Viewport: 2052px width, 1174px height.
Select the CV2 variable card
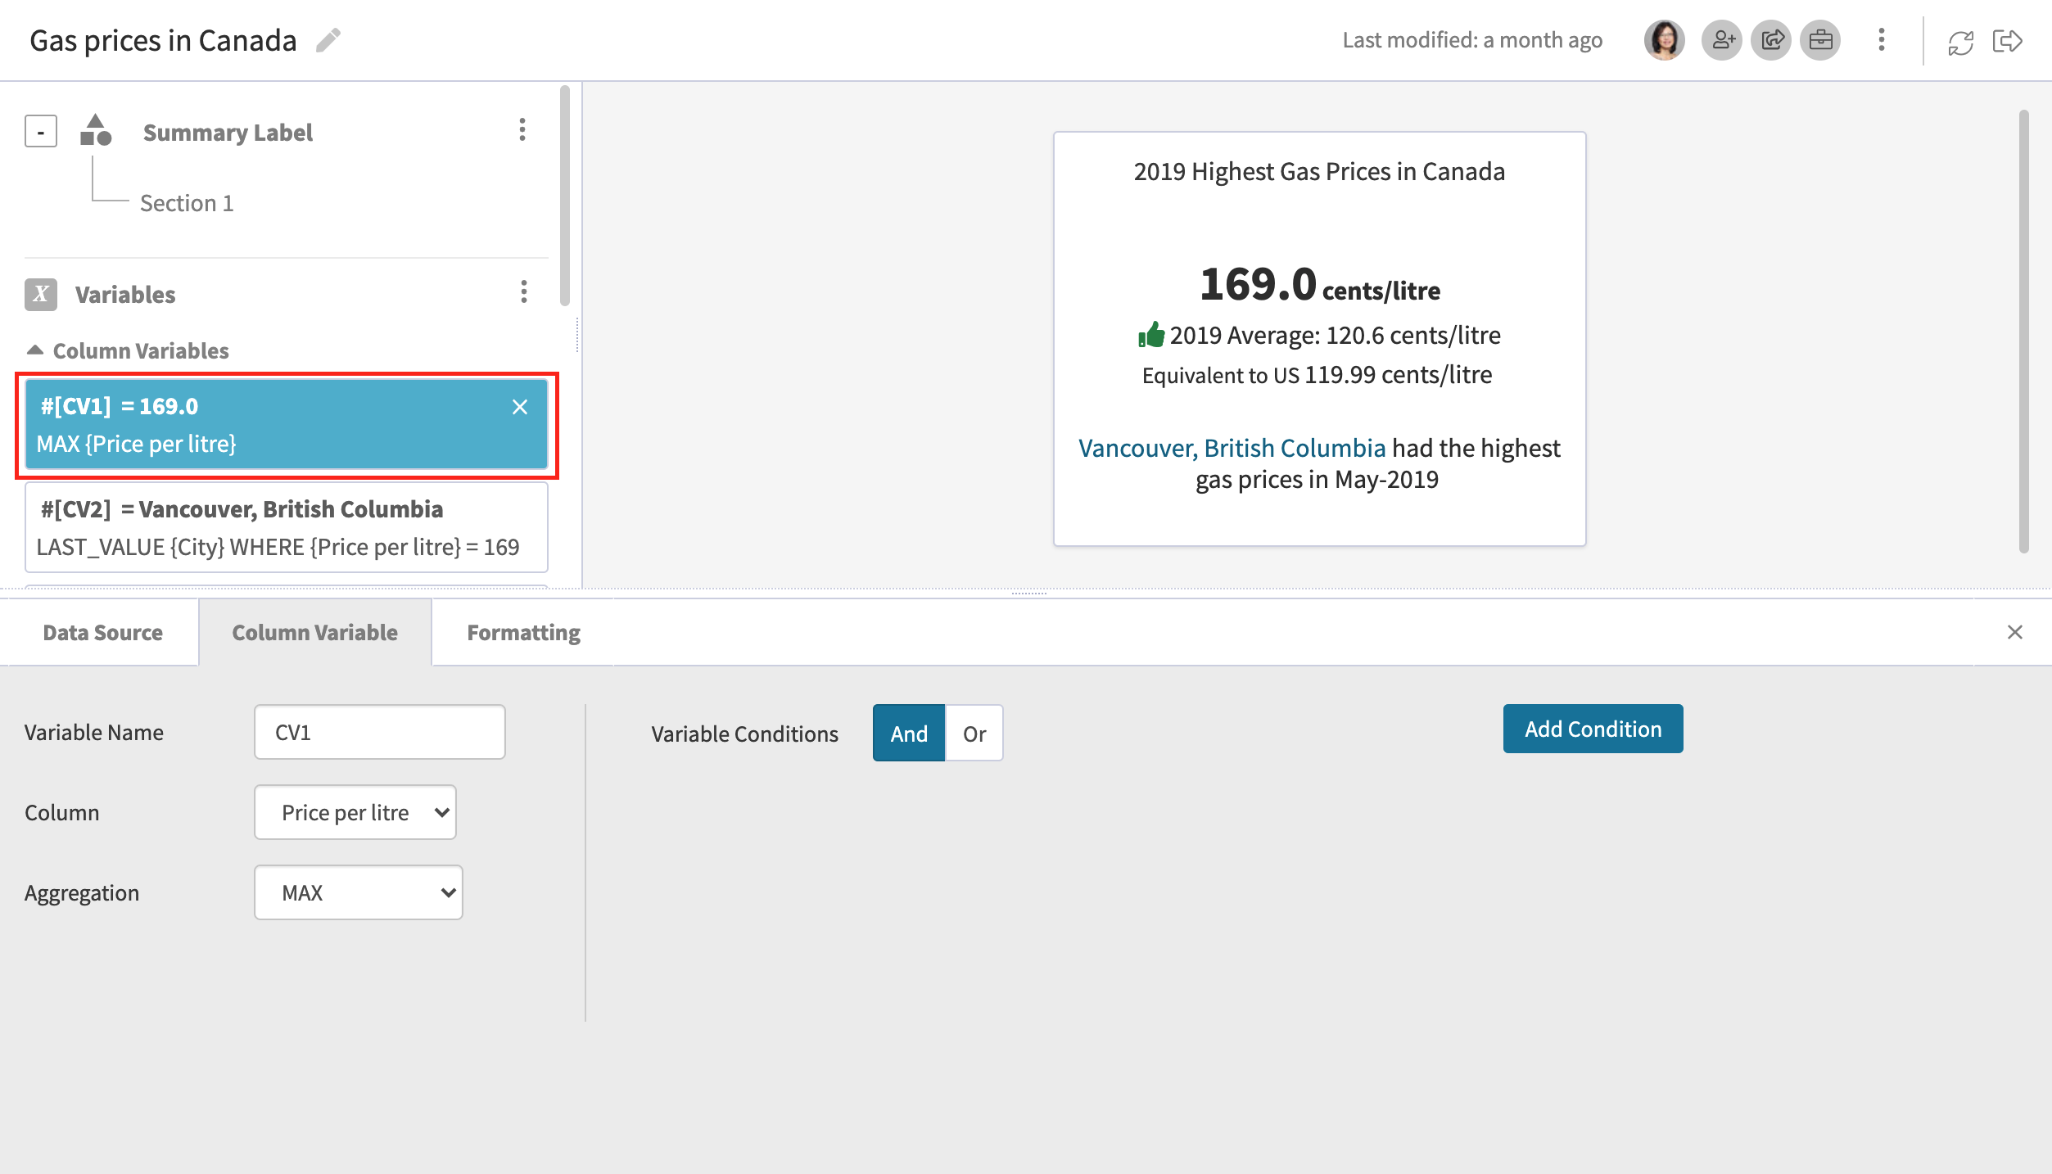click(x=287, y=527)
